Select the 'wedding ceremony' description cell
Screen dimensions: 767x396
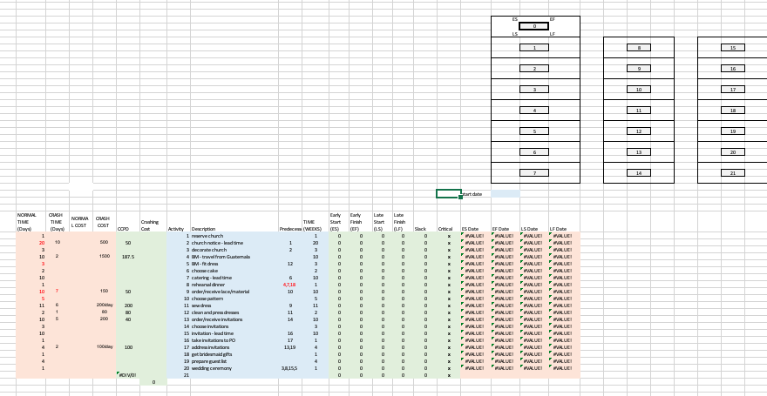(234, 368)
